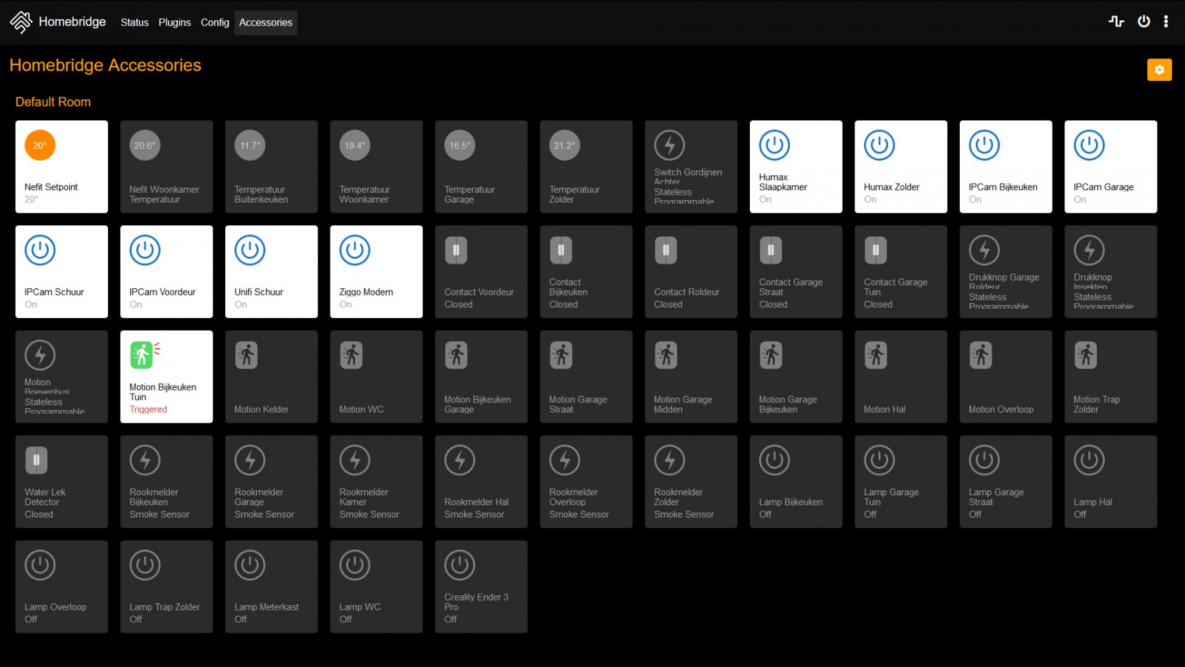Open the Plugins tab
Screen dimensions: 1185x667
pyautogui.click(x=174, y=22)
